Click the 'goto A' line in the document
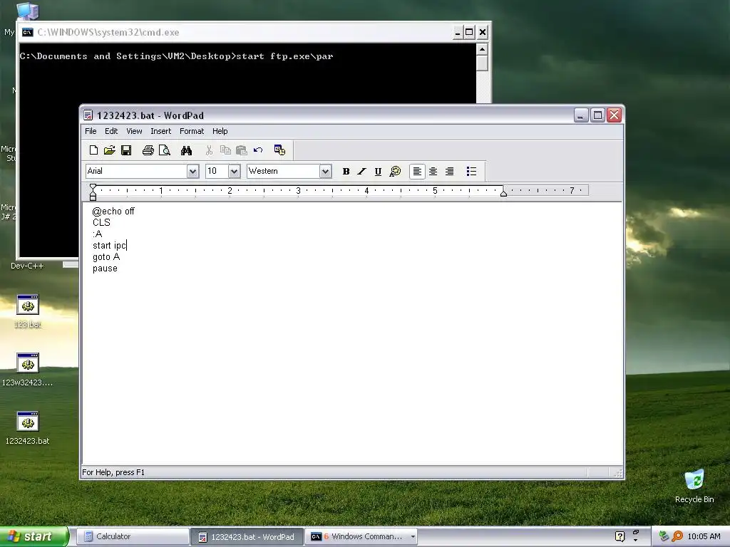Screen dimensions: 730x547 pyautogui.click(x=106, y=256)
